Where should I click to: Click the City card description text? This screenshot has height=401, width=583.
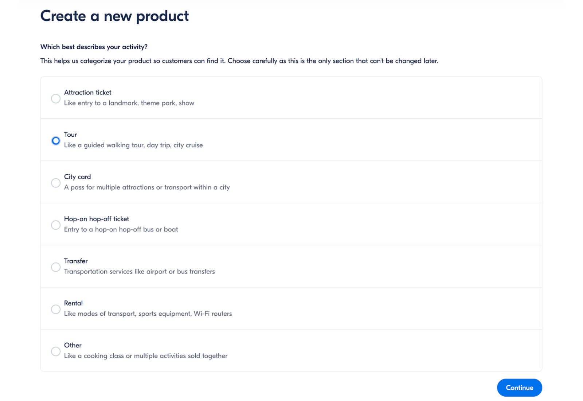(147, 187)
